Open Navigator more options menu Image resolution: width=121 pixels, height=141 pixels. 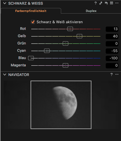click(x=117, y=74)
